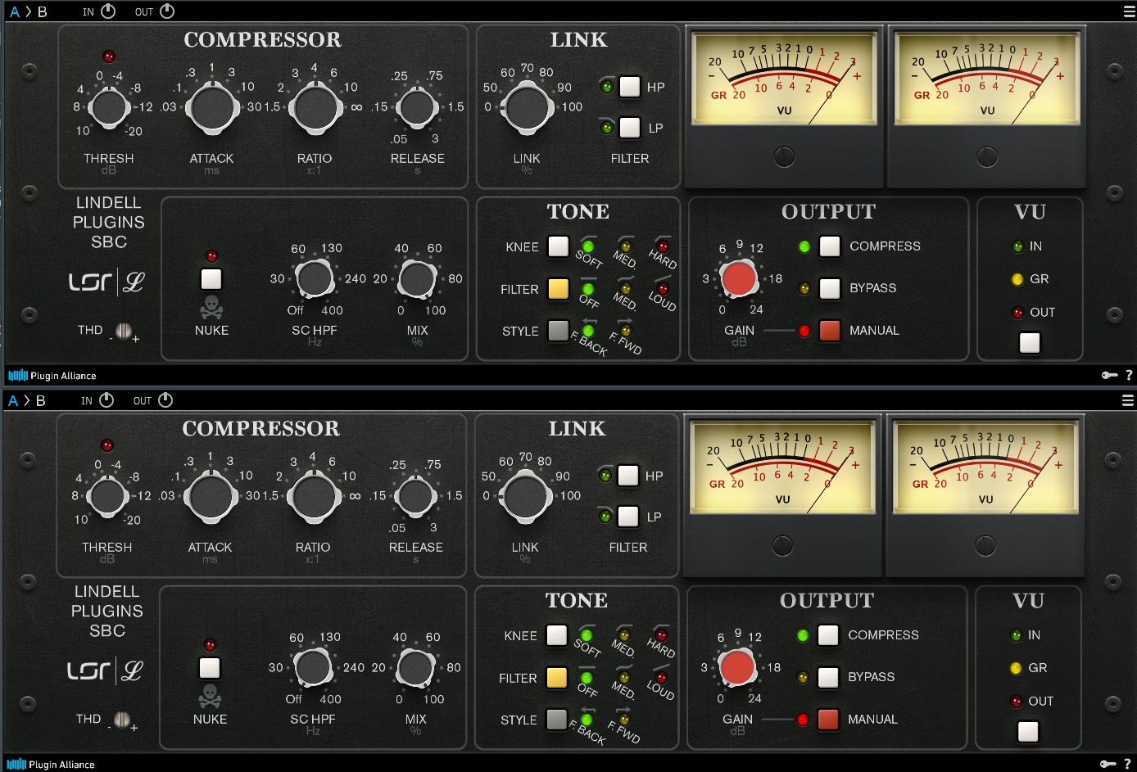Click the red GAIN knob in bottom plugin
Viewport: 1137px width, 772px height.
[x=737, y=668]
